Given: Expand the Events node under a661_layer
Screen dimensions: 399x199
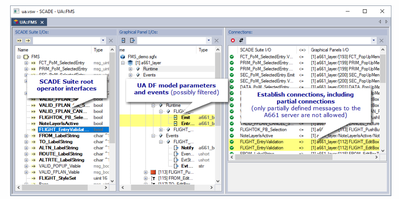Looking at the screenshot, I should 130,75.
